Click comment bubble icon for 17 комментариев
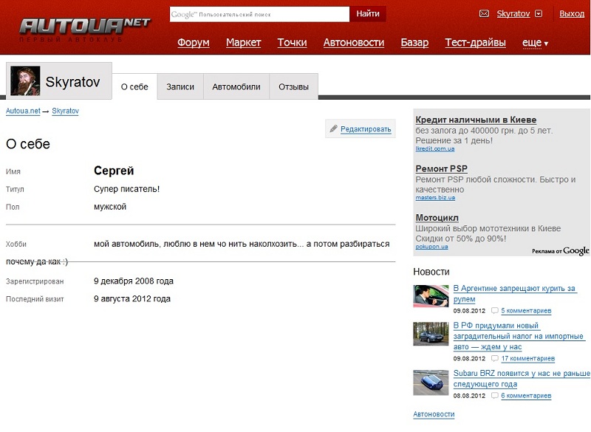Screen dimensions: 591x432 coord(495,358)
